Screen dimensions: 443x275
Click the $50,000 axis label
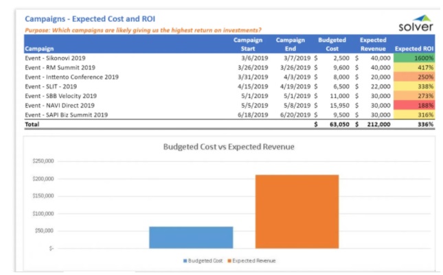pyautogui.click(x=44, y=230)
